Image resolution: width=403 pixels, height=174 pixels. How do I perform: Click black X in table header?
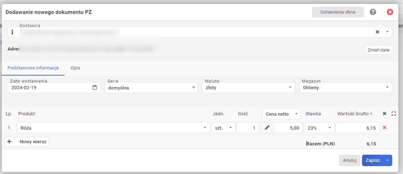tap(385, 114)
